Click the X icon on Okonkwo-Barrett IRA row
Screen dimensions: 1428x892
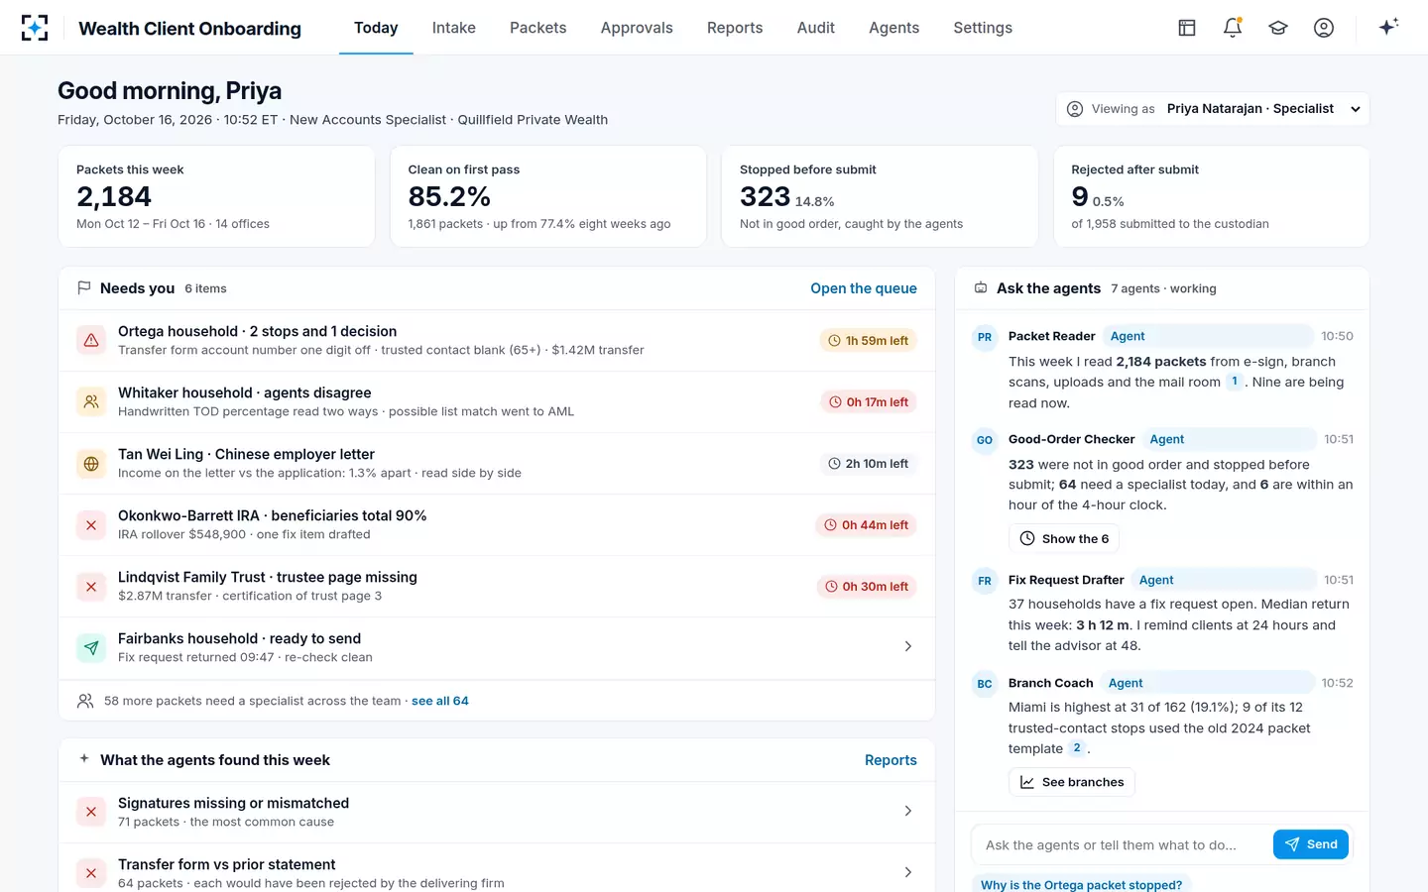point(91,524)
